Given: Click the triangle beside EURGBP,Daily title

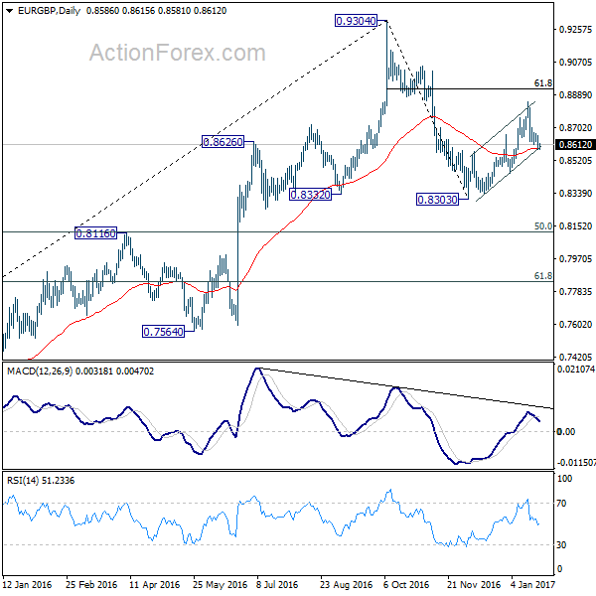Looking at the screenshot, I should coord(10,11).
